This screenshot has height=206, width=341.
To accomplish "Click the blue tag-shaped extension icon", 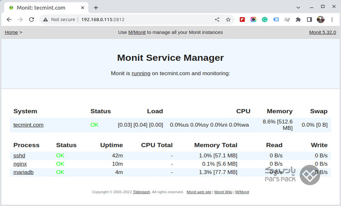I will coord(276,19).
